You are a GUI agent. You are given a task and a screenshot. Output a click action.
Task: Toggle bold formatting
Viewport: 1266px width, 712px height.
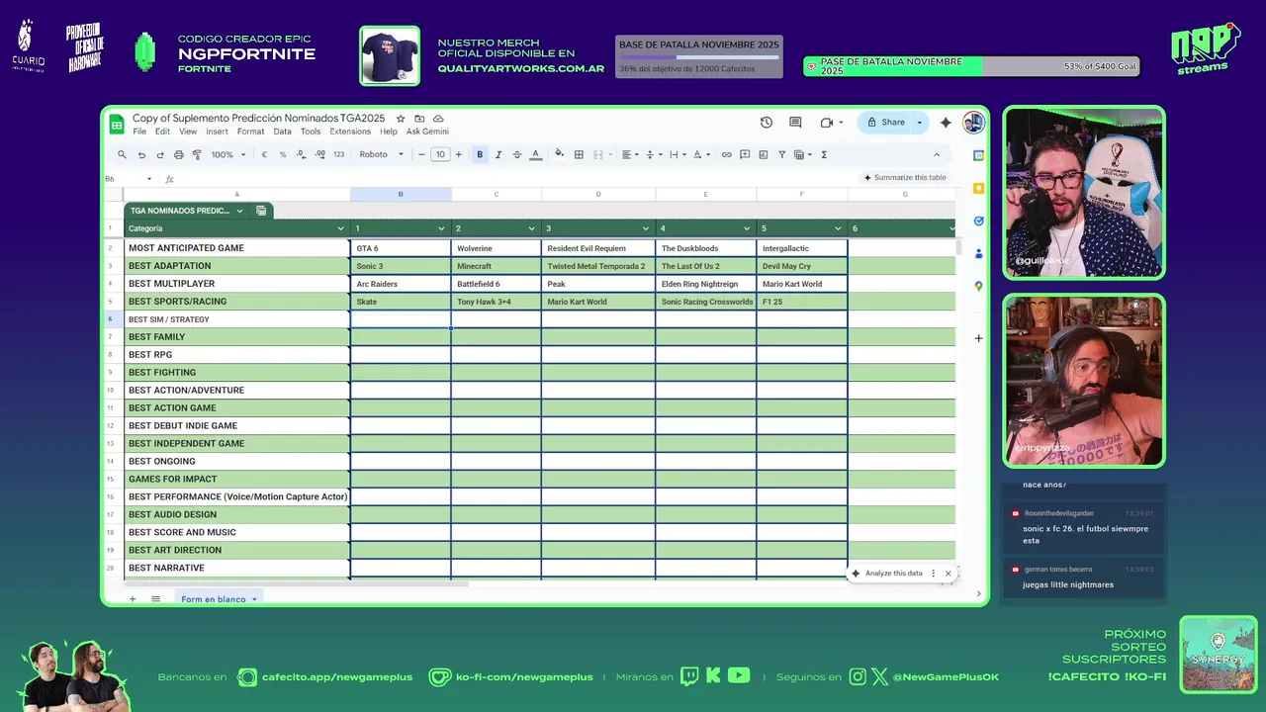[480, 154]
